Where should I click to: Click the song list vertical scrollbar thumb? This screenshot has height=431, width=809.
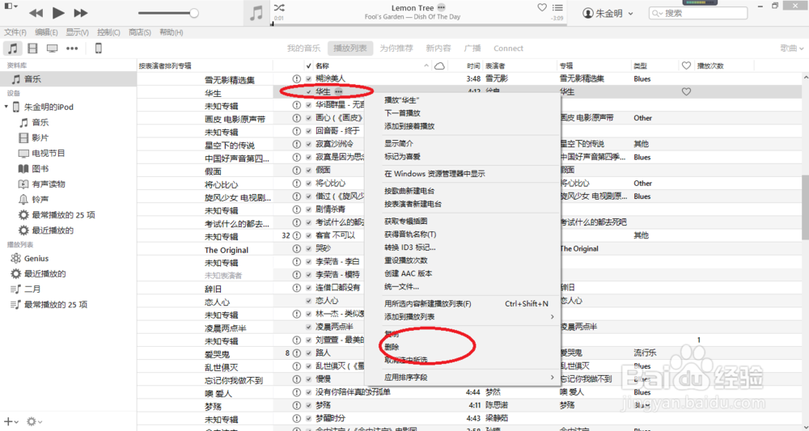(805, 207)
